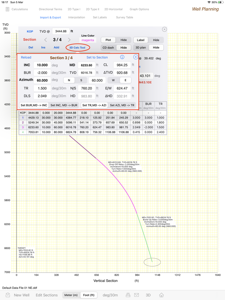Tap the info icon in Section panel
This screenshot has width=225, height=300.
(122, 57)
